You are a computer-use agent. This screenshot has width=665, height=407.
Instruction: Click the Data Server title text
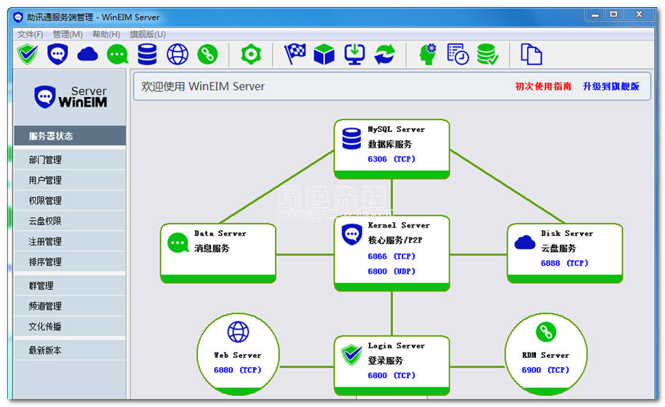click(x=220, y=233)
